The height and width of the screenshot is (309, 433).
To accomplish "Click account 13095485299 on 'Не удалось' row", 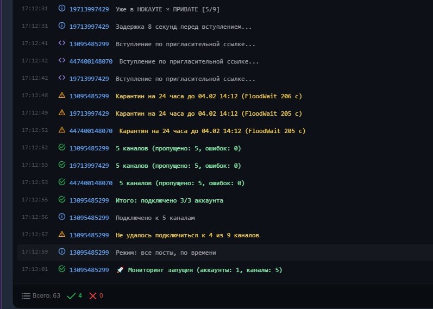I will (x=89, y=236).
